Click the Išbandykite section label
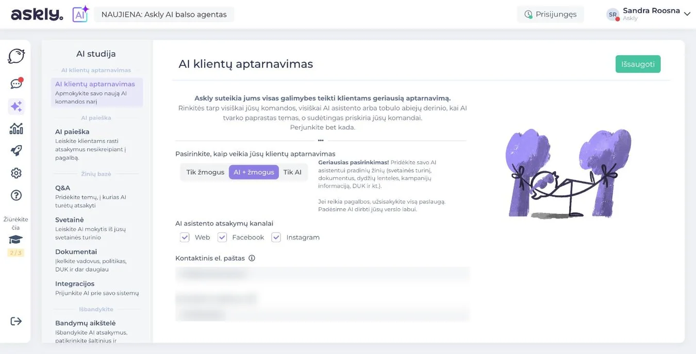The height and width of the screenshot is (354, 696). coord(96,309)
